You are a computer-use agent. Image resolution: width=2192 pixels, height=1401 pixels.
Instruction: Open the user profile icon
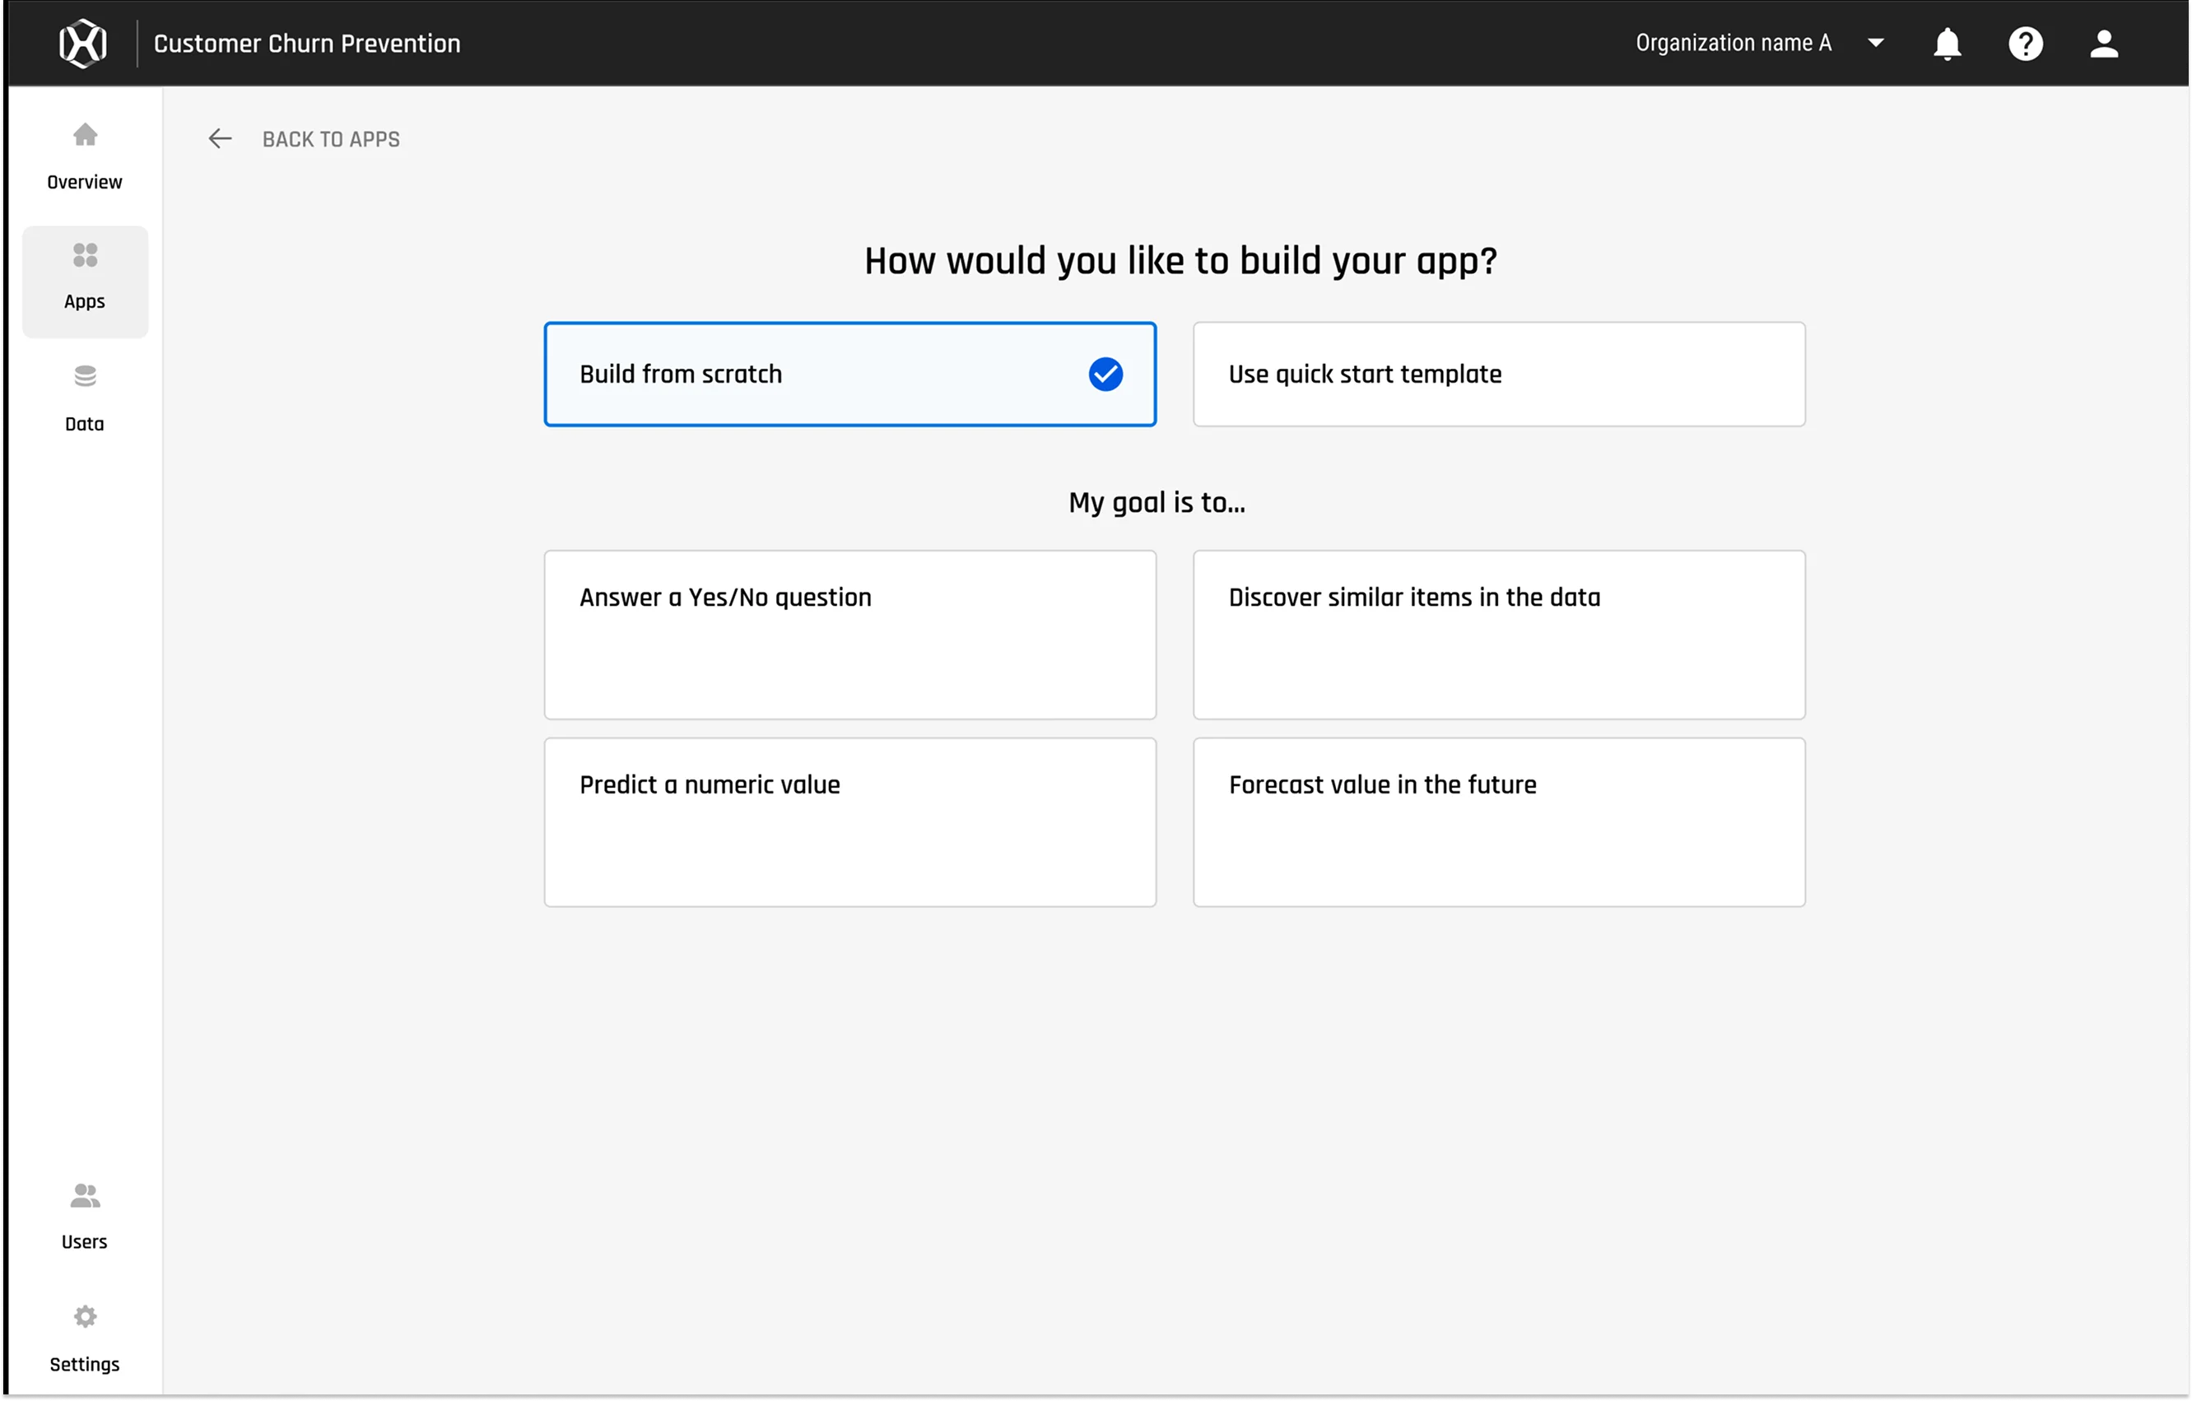pyautogui.click(x=2104, y=43)
